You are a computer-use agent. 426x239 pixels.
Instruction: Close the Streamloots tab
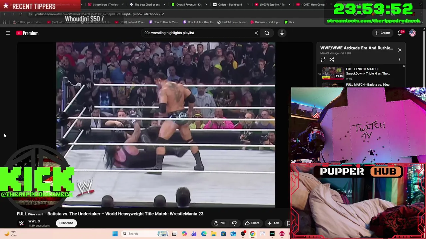123,5
